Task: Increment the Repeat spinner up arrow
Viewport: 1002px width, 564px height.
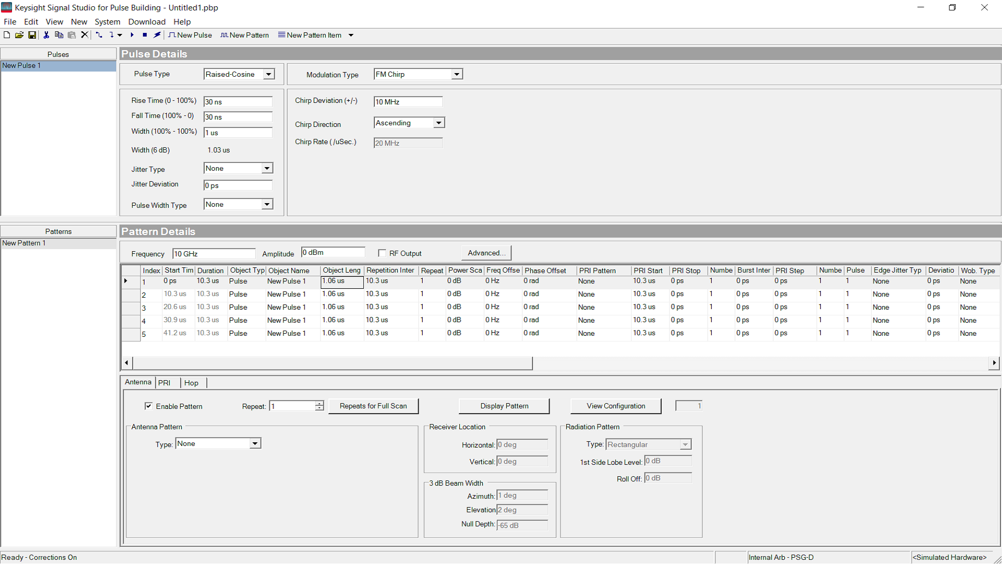Action: click(x=319, y=403)
